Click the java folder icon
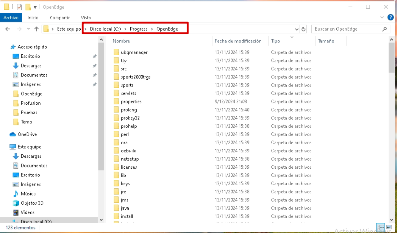Viewport: 397px width, 233px height. point(116,208)
